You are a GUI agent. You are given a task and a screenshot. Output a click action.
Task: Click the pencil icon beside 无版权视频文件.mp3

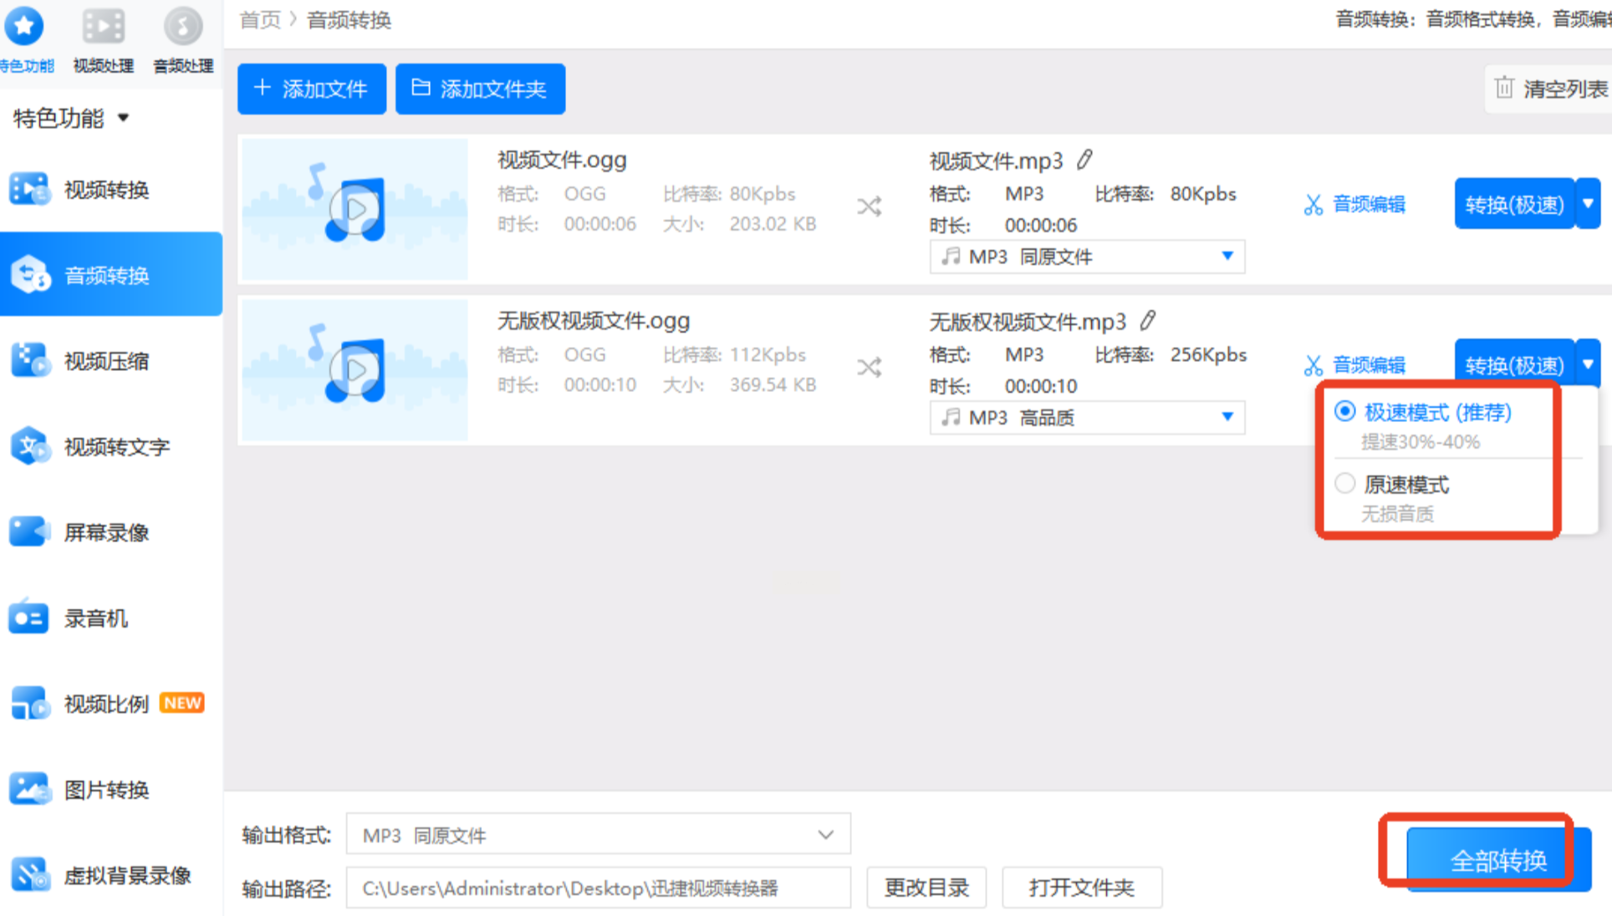pyautogui.click(x=1148, y=320)
